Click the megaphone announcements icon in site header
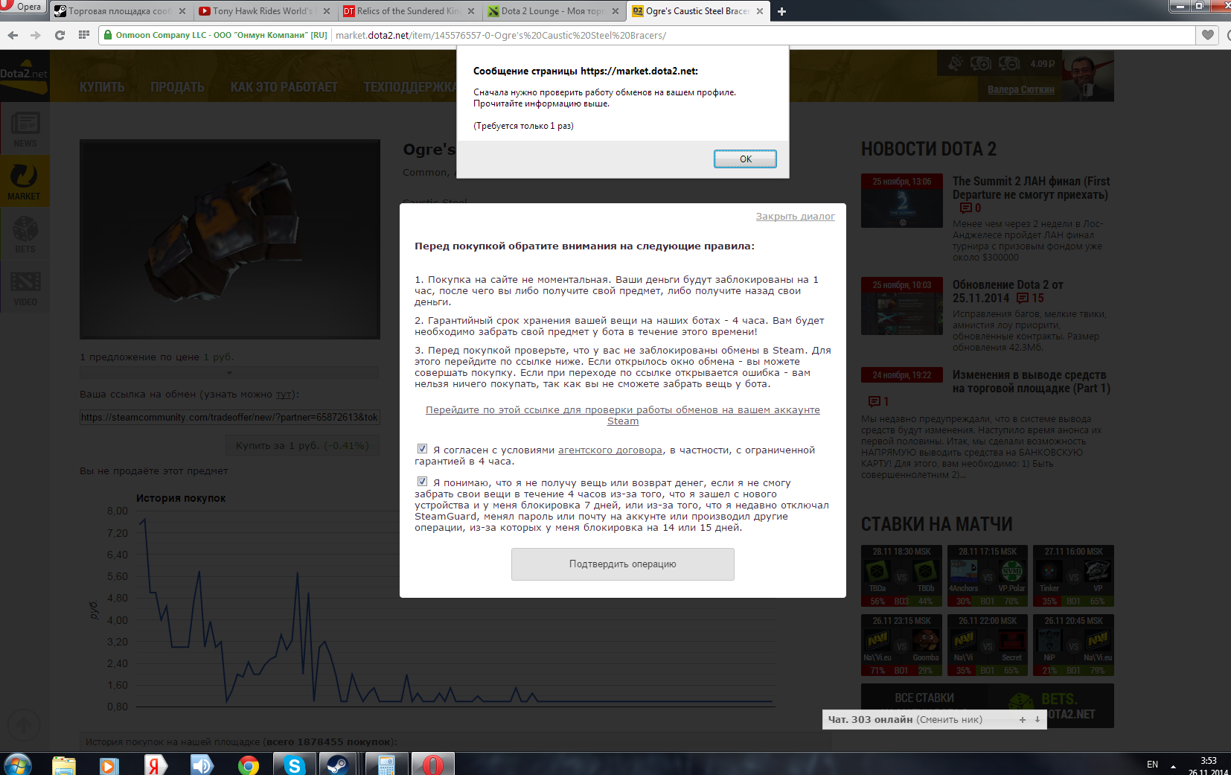 [x=956, y=63]
